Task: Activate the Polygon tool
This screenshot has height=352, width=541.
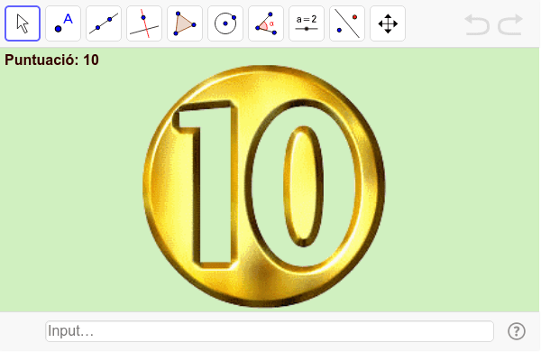Action: point(185,23)
